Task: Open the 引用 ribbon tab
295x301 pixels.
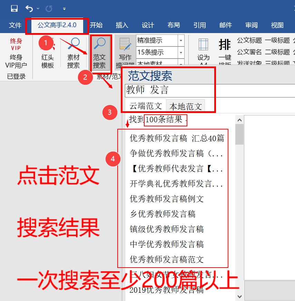Action: click(x=200, y=25)
